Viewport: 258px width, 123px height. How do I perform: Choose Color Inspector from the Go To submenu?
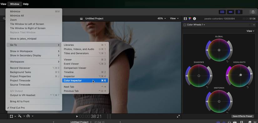point(85,80)
